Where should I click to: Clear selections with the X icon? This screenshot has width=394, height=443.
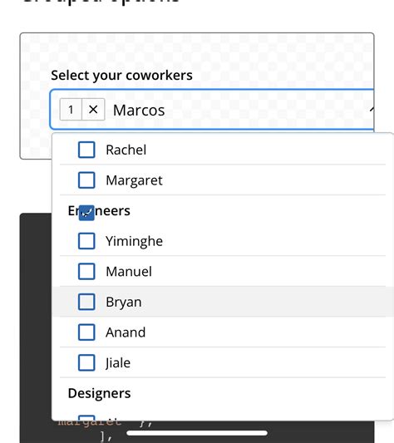93,110
